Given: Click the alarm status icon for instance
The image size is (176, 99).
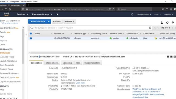Looking at the screenshot, I should 156,38.
